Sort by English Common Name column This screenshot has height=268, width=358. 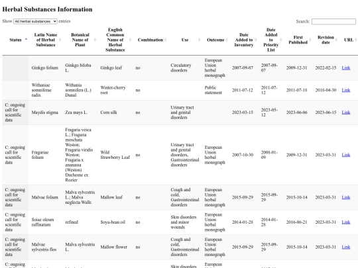click(115, 40)
